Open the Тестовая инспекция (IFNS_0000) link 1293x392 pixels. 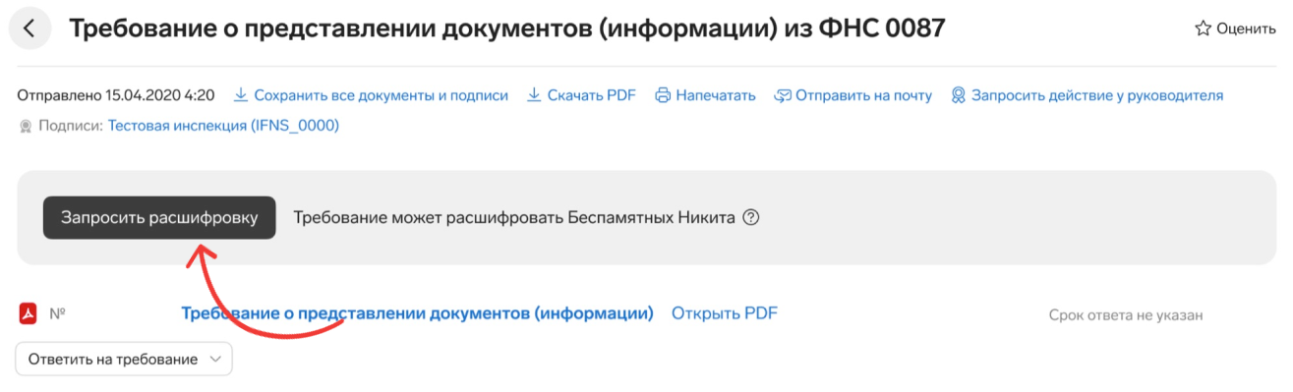point(223,126)
